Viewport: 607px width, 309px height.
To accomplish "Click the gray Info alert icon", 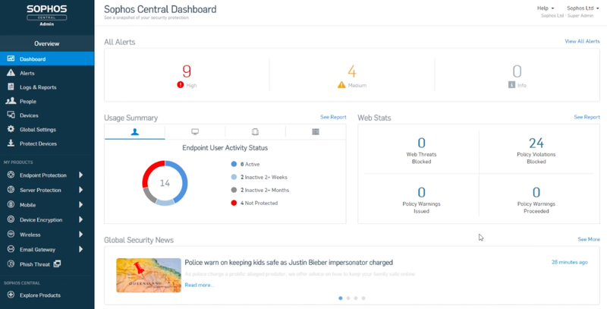I will [511, 85].
